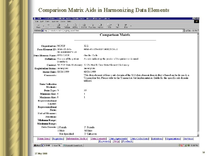Open the Favorites menu
Screen dimensions: 208x156
pyautogui.click(x=55, y=21)
